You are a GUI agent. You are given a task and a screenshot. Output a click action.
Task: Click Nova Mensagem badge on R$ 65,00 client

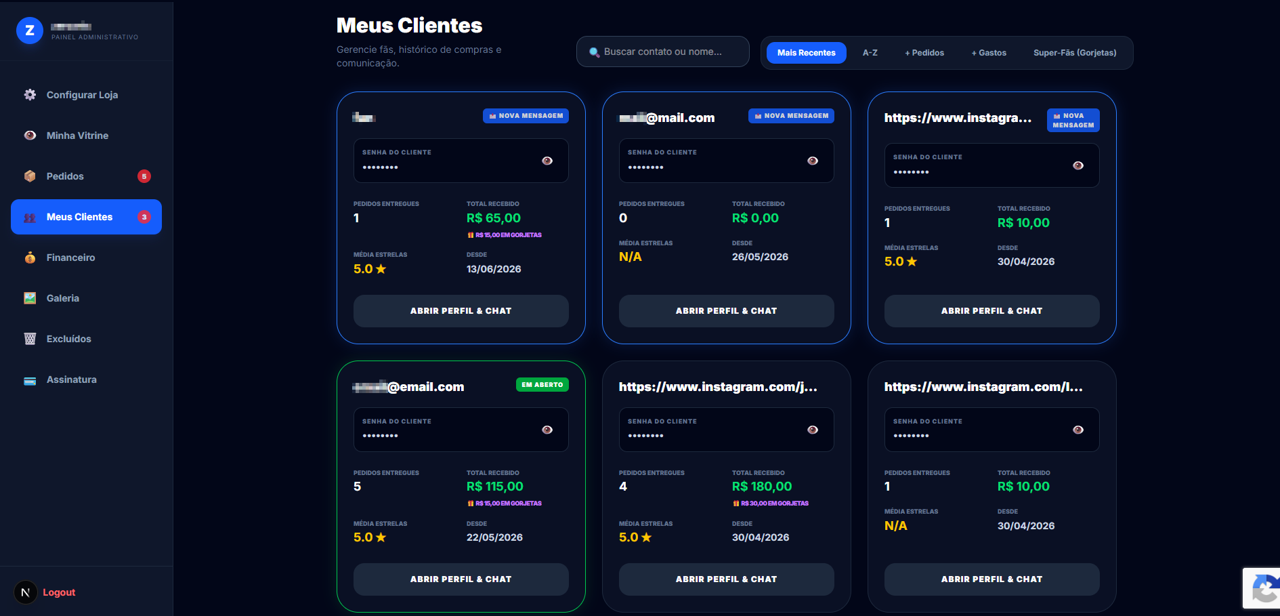coord(526,116)
